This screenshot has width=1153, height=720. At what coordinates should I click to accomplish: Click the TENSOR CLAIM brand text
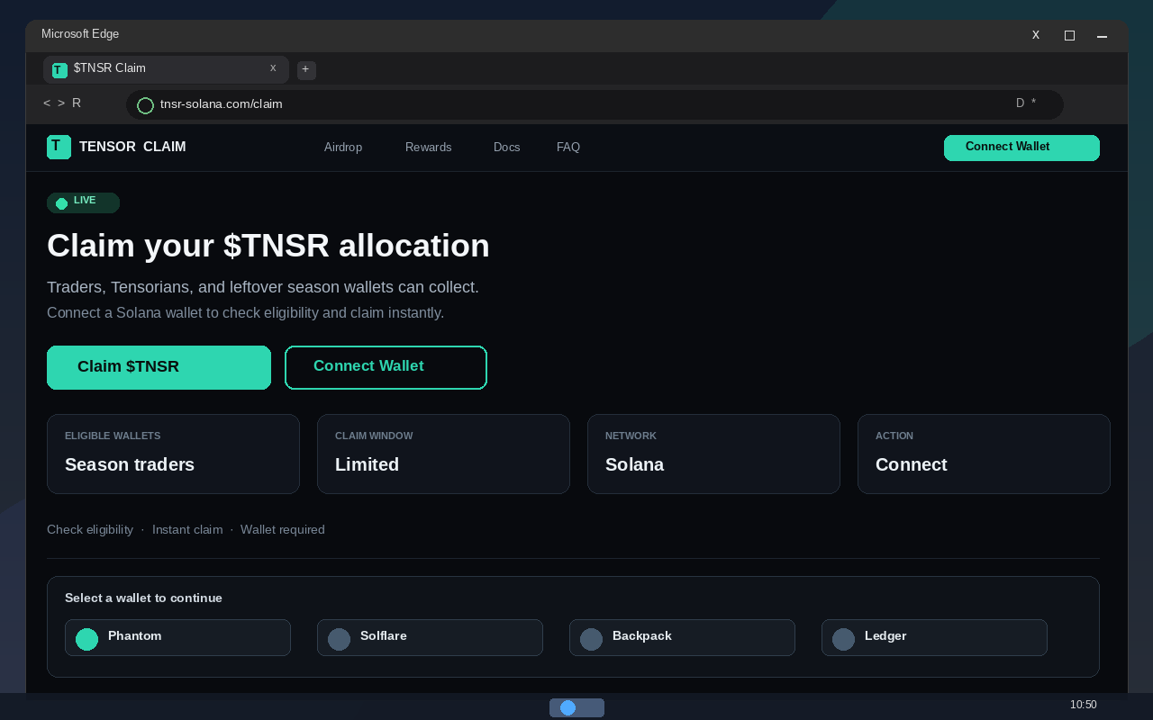[x=132, y=147]
